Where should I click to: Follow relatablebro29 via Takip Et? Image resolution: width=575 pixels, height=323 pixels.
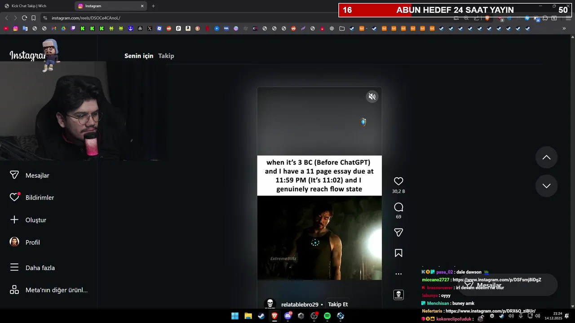[338, 304]
